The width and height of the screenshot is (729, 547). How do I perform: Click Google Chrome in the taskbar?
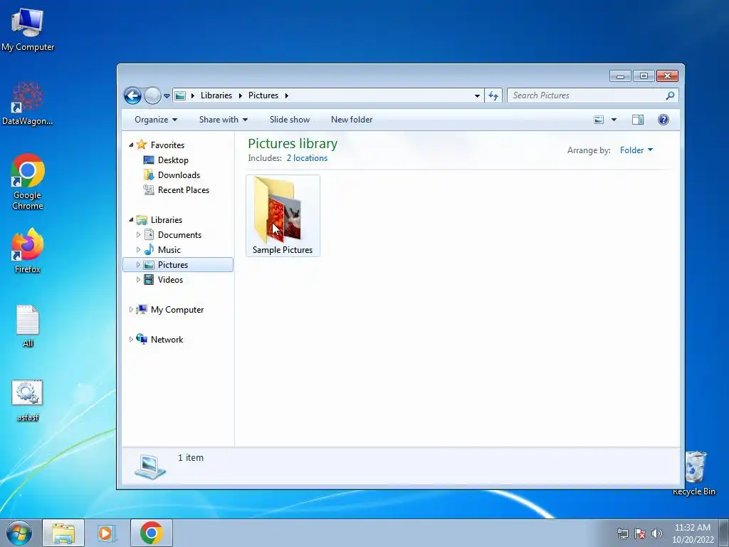pyautogui.click(x=152, y=533)
